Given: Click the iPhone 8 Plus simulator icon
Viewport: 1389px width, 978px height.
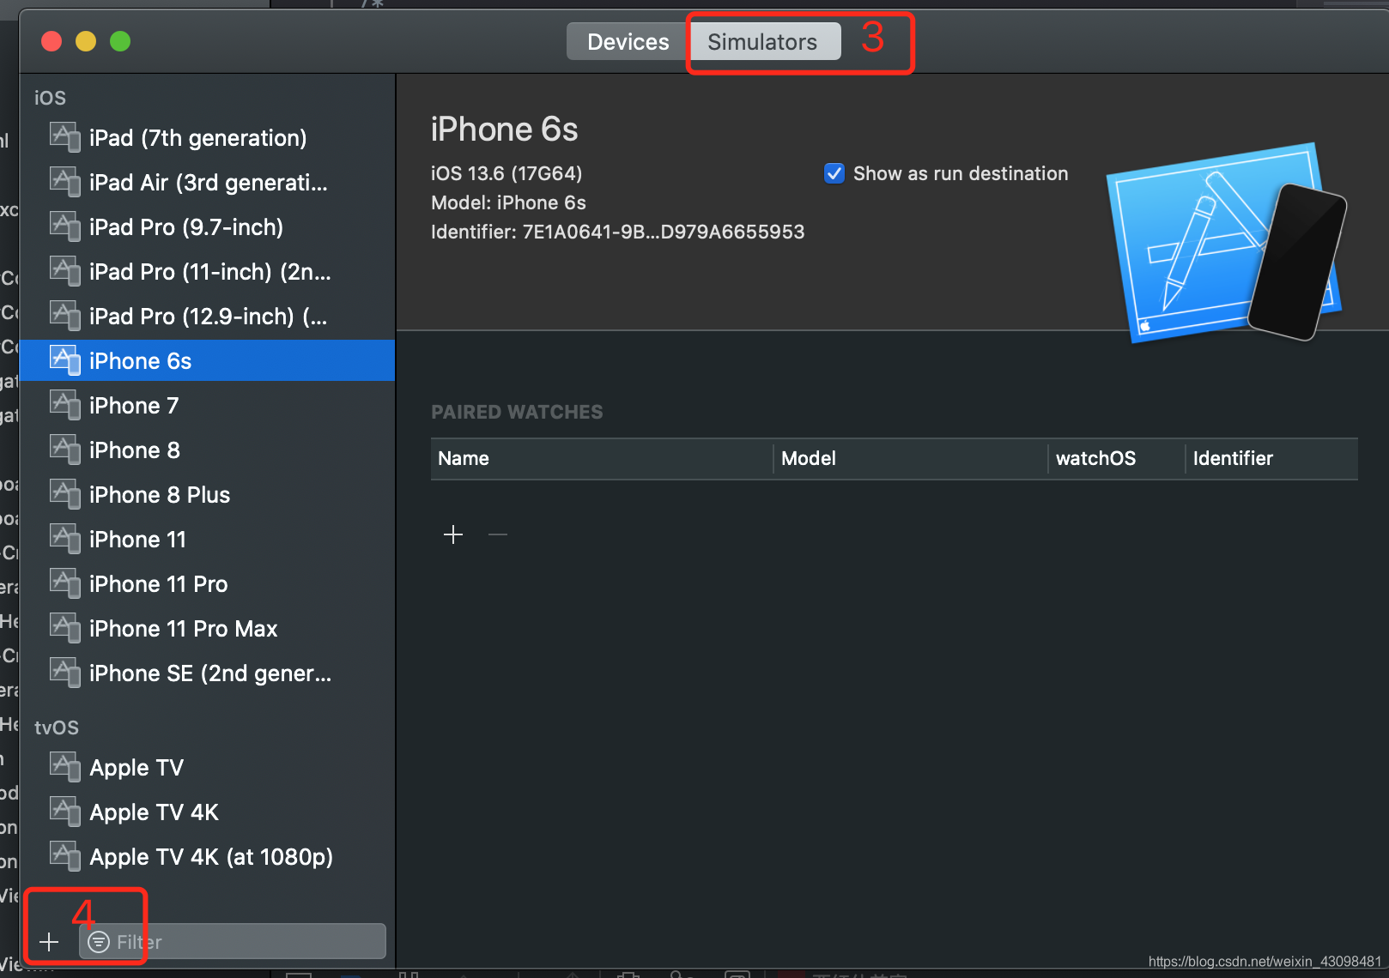Looking at the screenshot, I should click(65, 494).
